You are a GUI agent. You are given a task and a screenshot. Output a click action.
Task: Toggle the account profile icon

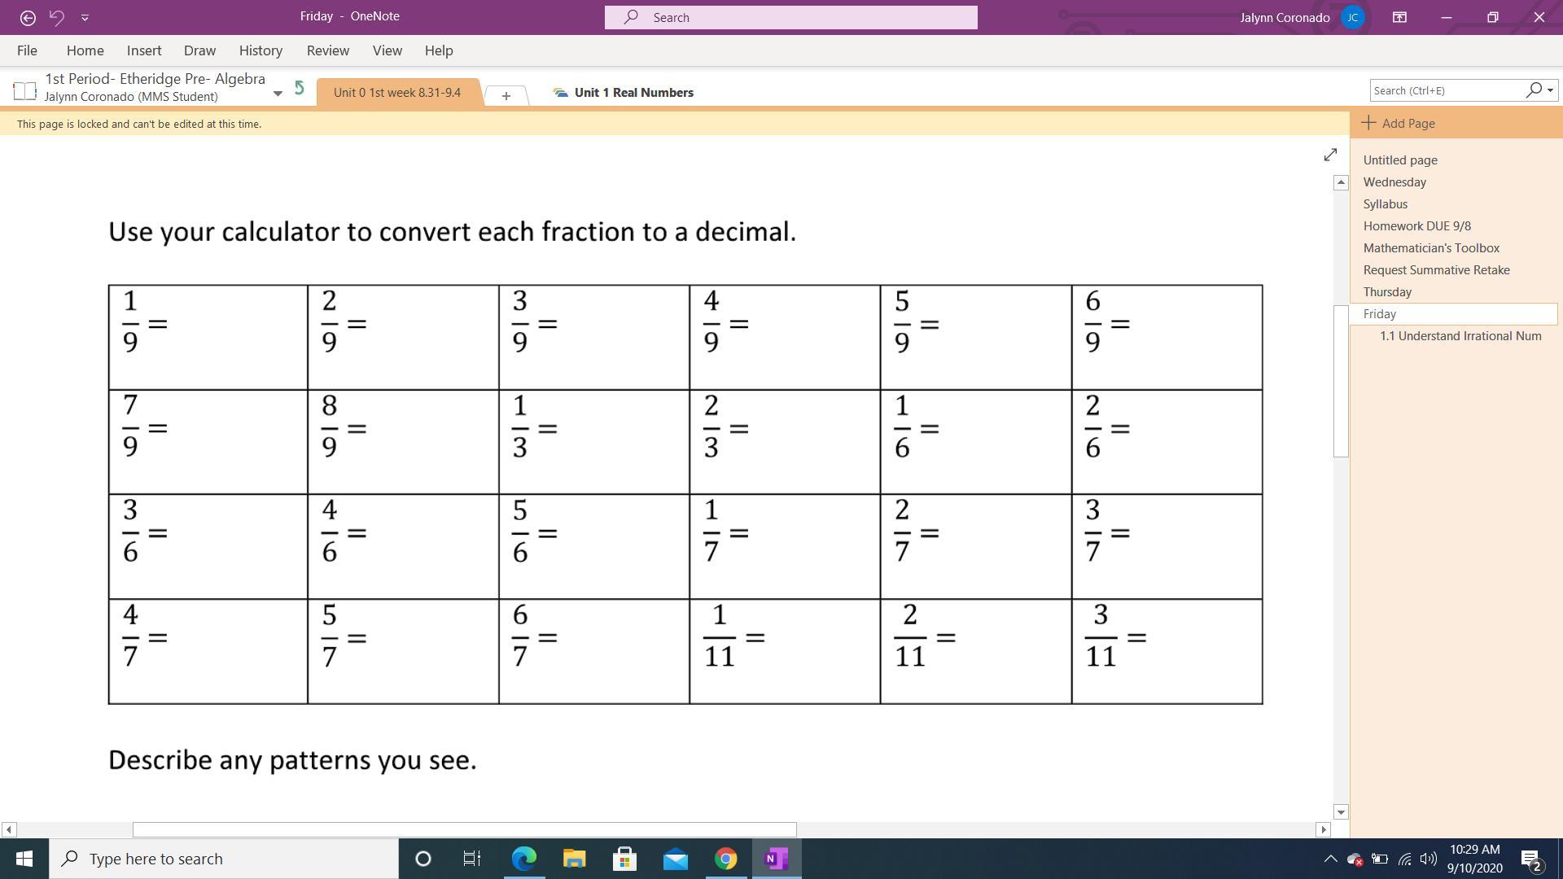pyautogui.click(x=1357, y=16)
